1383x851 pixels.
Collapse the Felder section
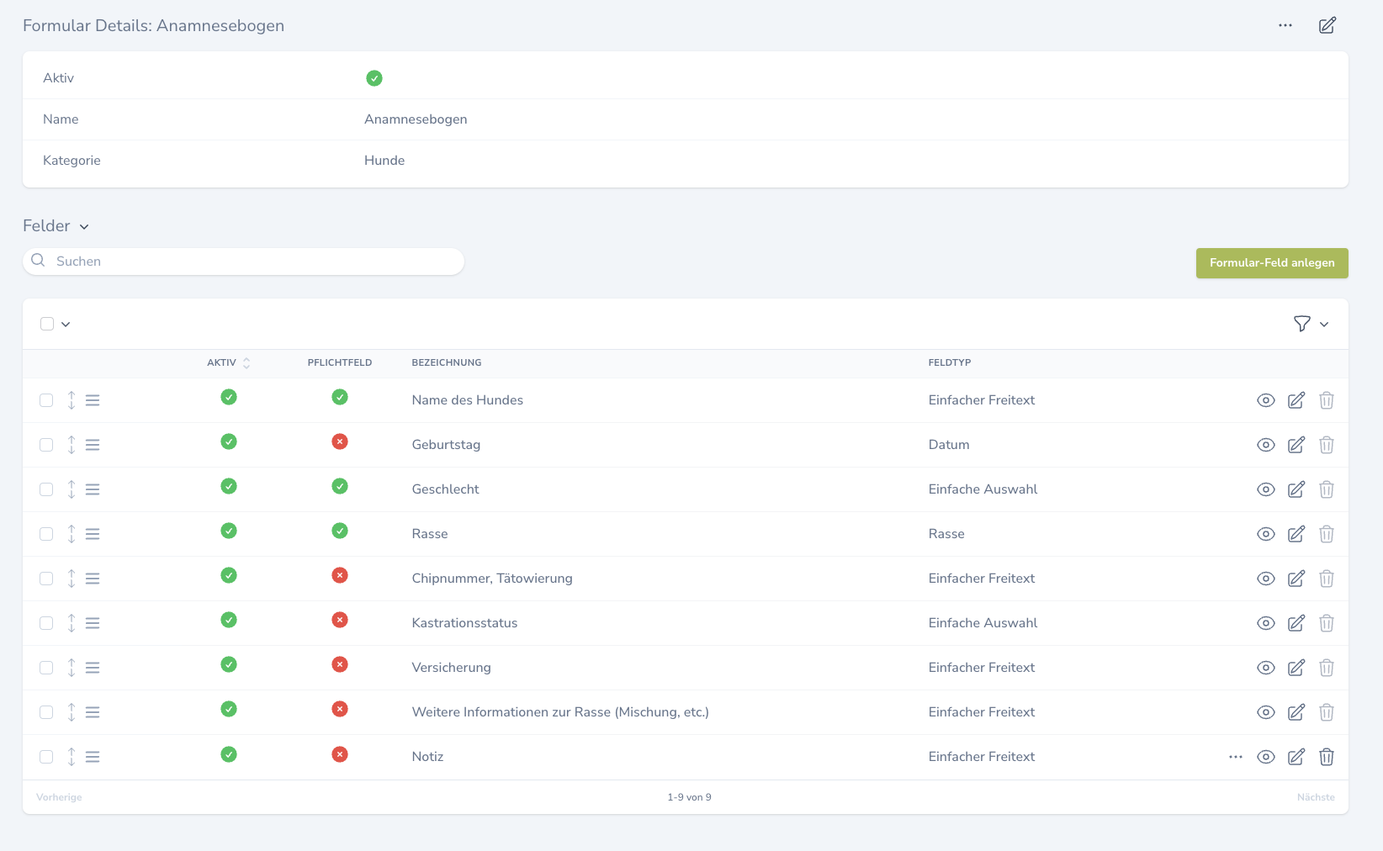point(84,226)
